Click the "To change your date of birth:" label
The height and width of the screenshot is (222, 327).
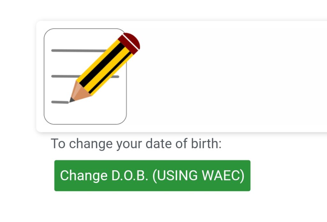(136, 144)
